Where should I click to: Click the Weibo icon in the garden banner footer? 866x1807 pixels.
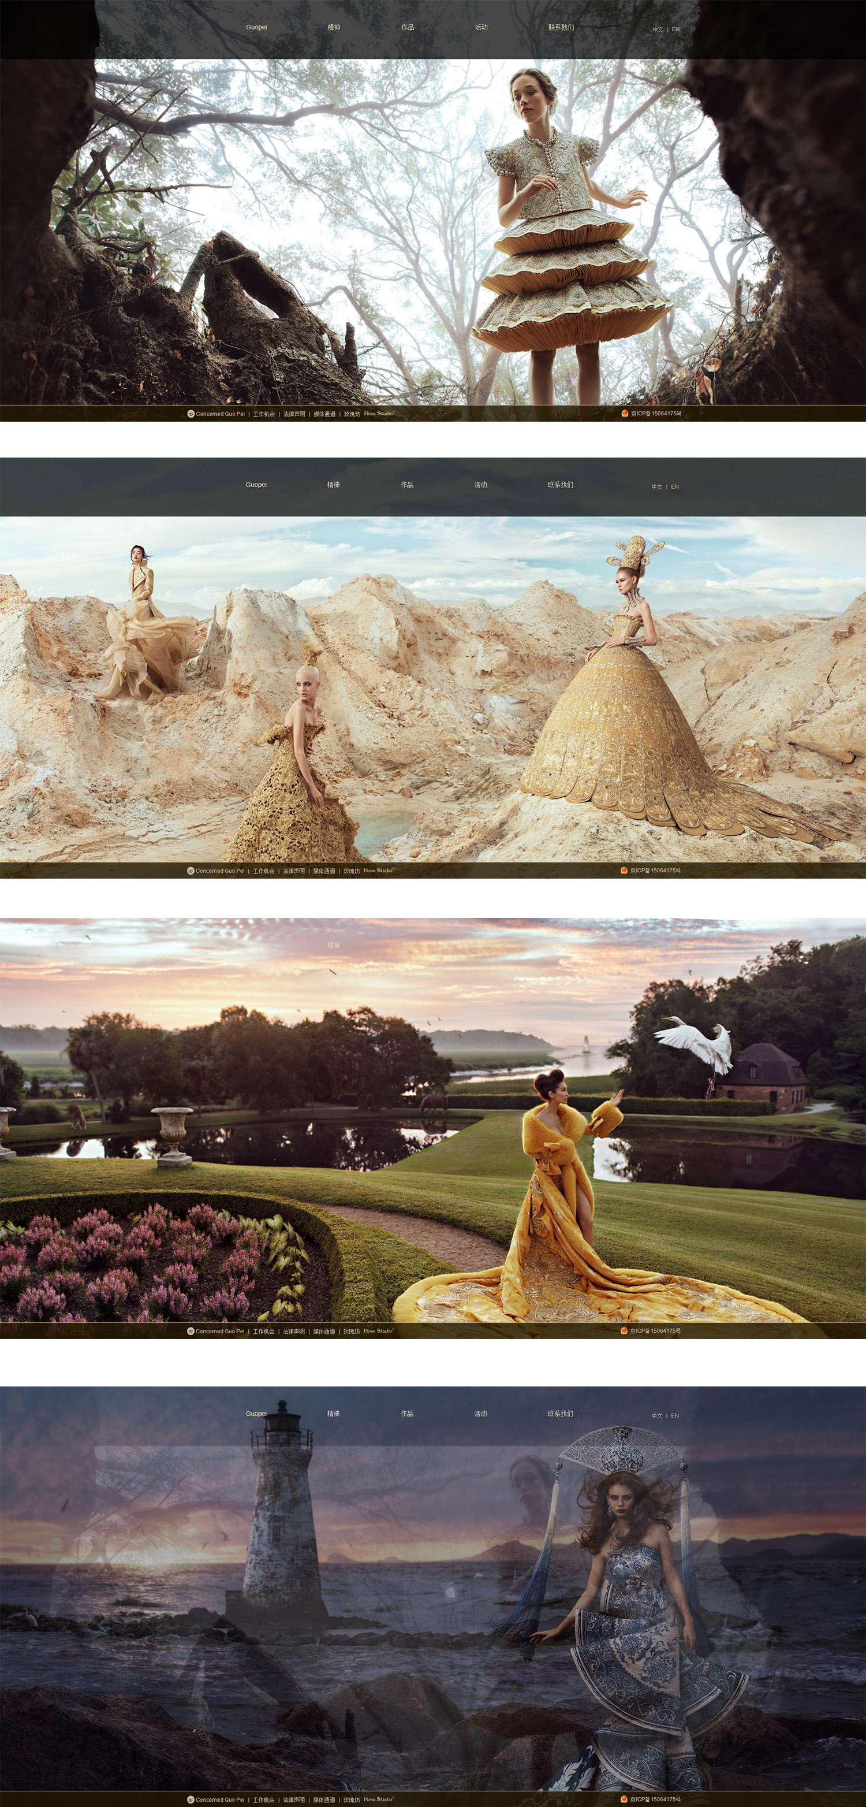[x=191, y=1331]
